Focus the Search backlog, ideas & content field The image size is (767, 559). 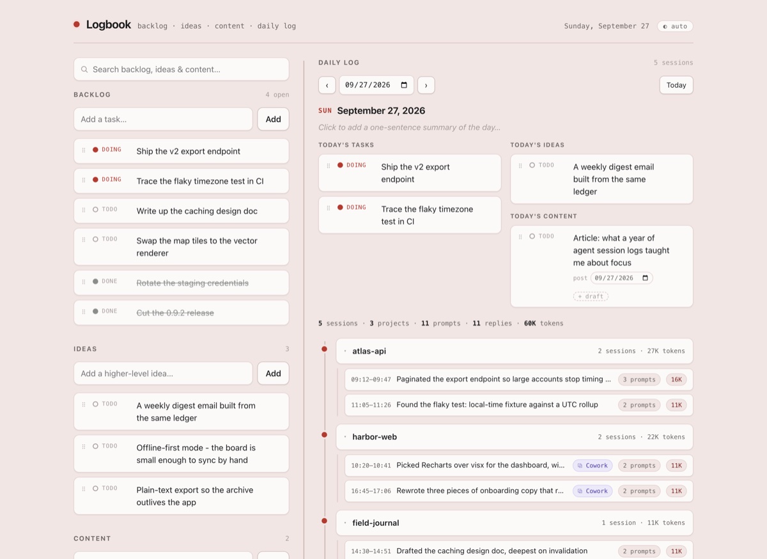point(181,69)
